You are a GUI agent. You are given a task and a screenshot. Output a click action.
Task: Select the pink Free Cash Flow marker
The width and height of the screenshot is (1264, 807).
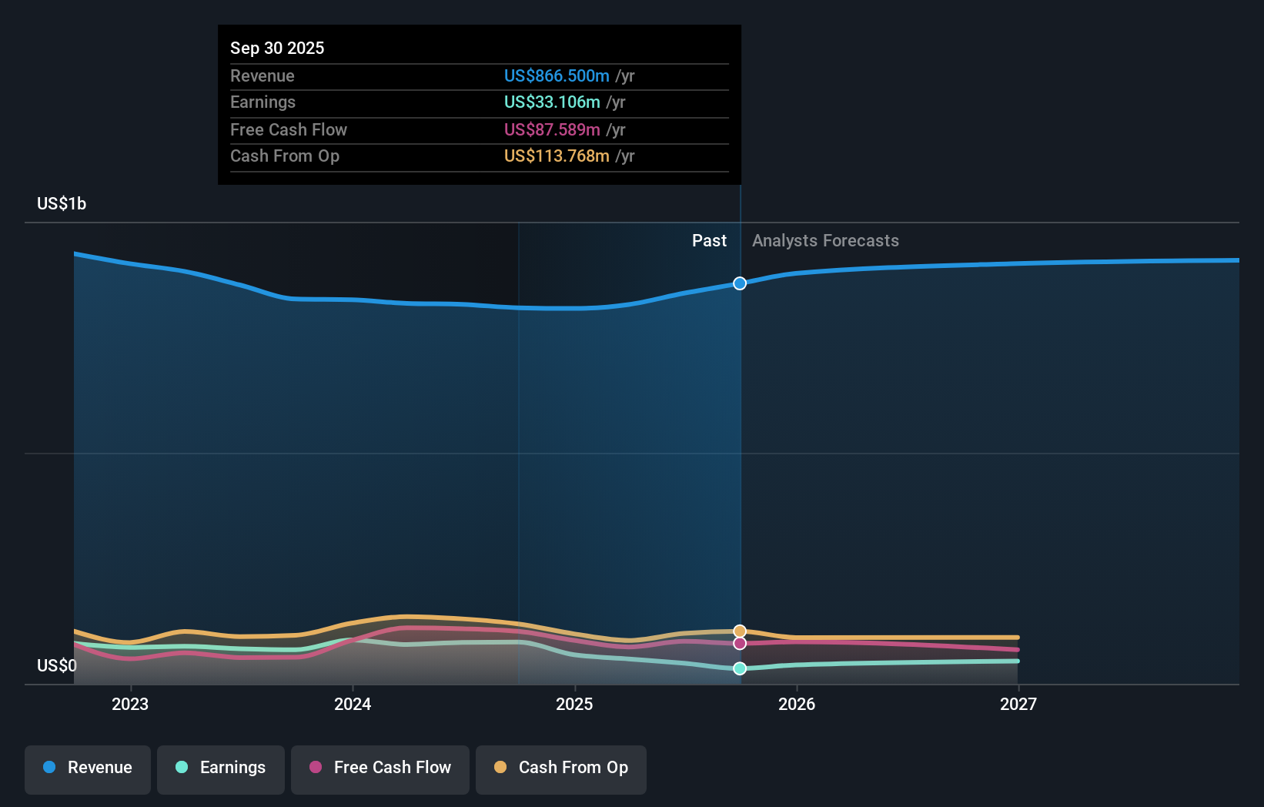[x=739, y=643]
